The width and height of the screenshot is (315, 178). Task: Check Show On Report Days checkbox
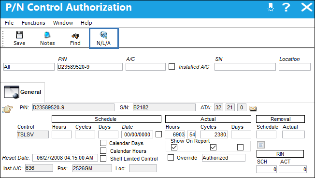pyautogui.click(x=240, y=147)
